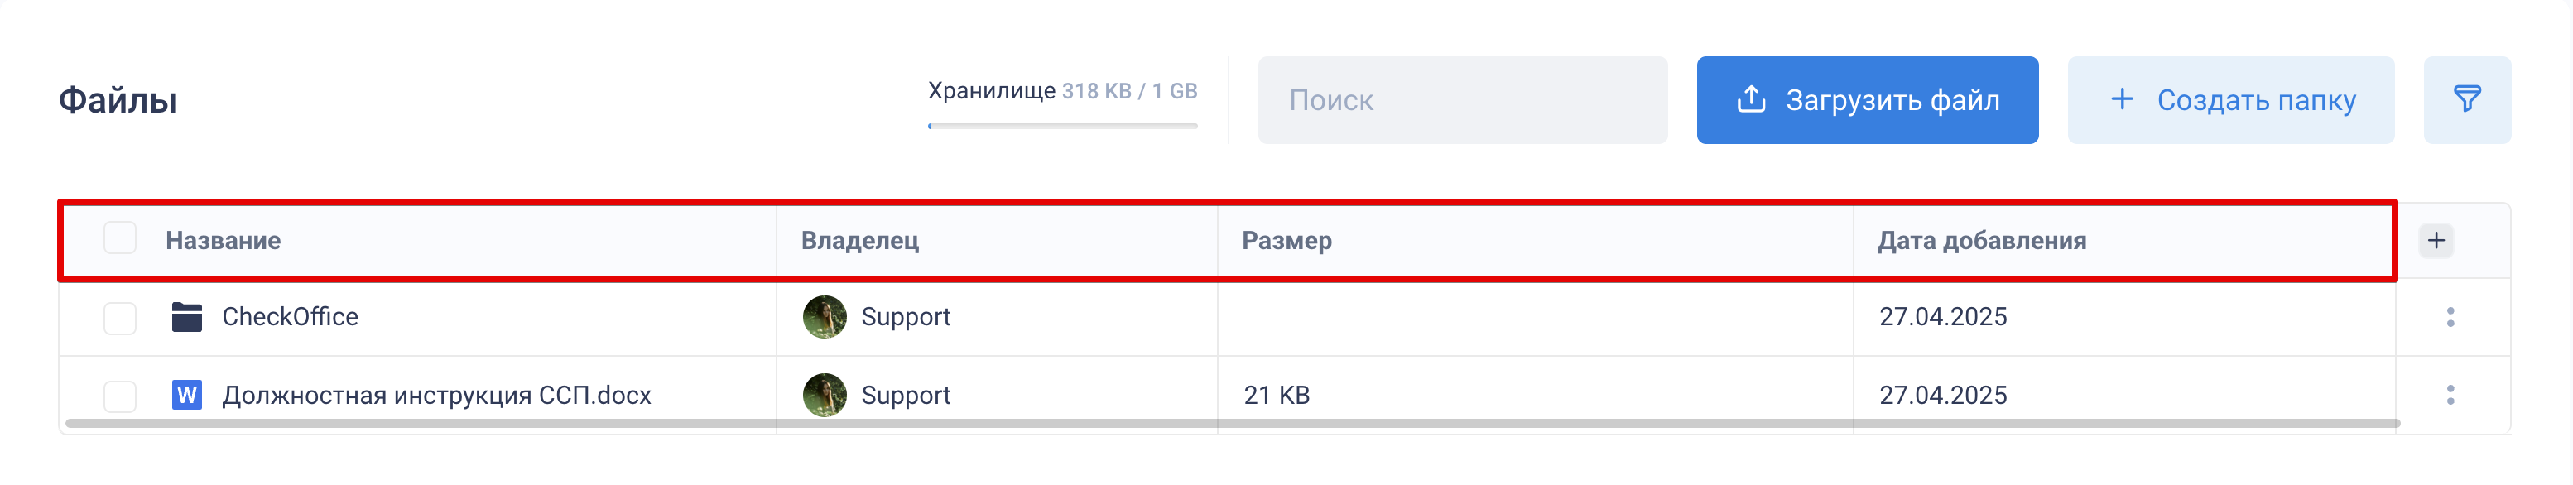The height and width of the screenshot is (485, 2573).
Task: Click the Хранилище storage progress bar
Action: pos(1062,126)
